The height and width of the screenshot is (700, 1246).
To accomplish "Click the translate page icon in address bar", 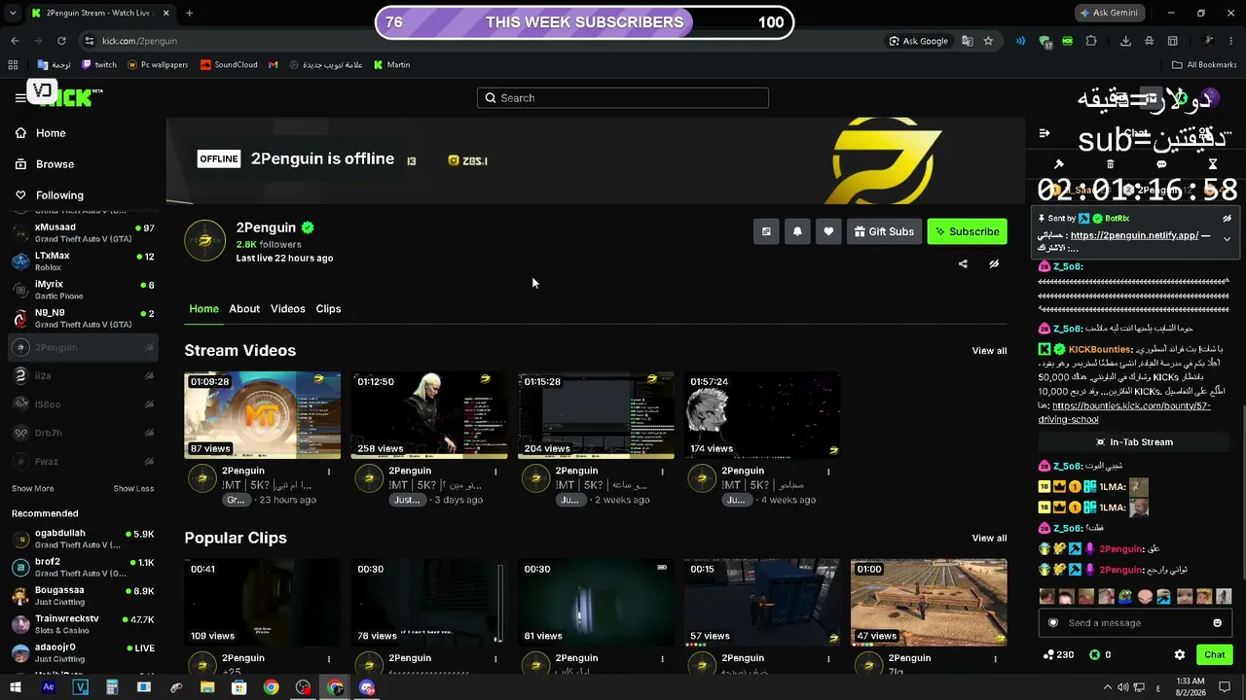I will [x=967, y=41].
